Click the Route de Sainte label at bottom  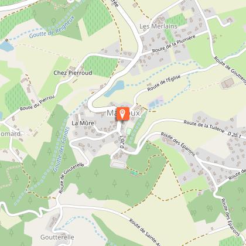(145, 233)
